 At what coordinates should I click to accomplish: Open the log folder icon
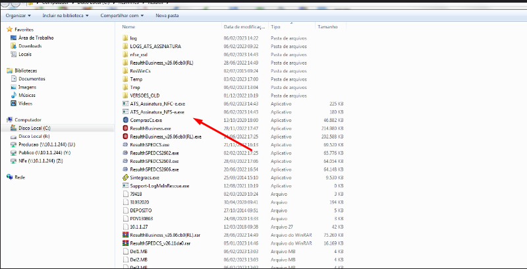point(125,38)
